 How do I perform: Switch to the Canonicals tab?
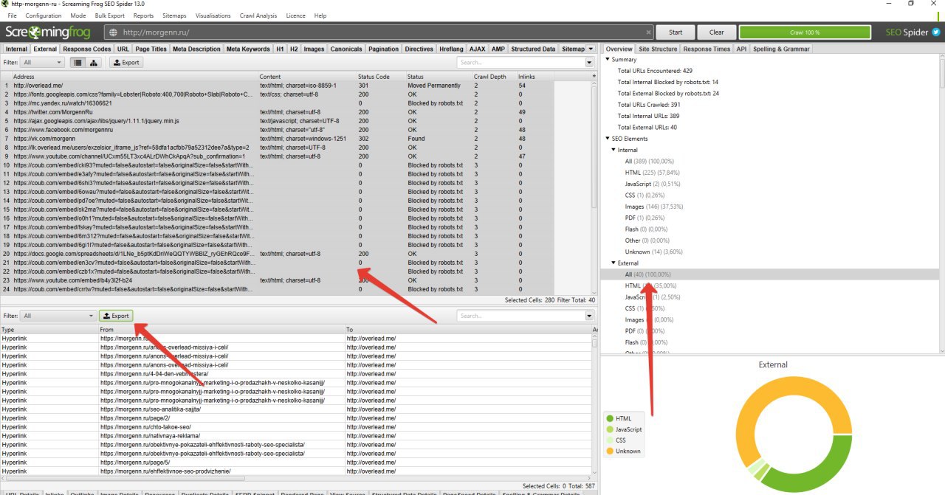[346, 49]
